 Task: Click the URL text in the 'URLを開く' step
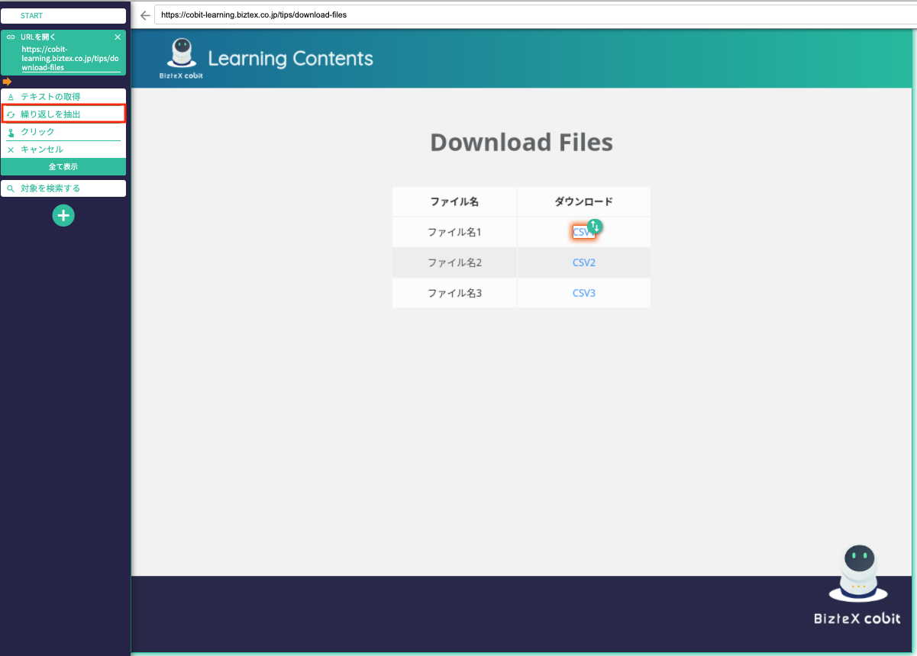tap(71, 58)
